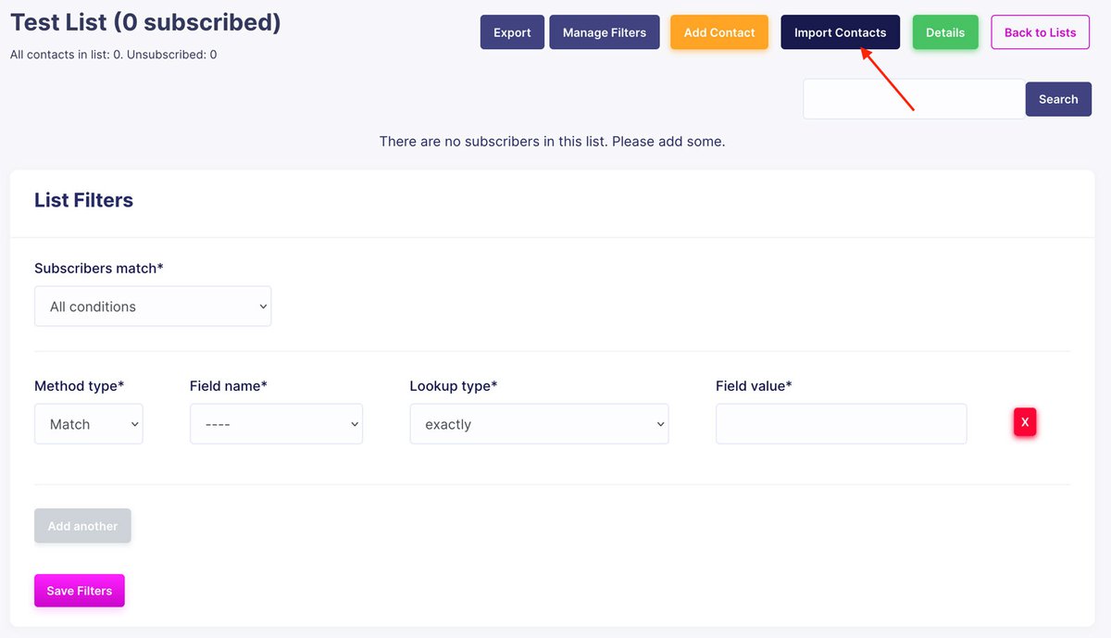Focus the contact search text box
Screen dimensions: 1111x638
click(913, 99)
